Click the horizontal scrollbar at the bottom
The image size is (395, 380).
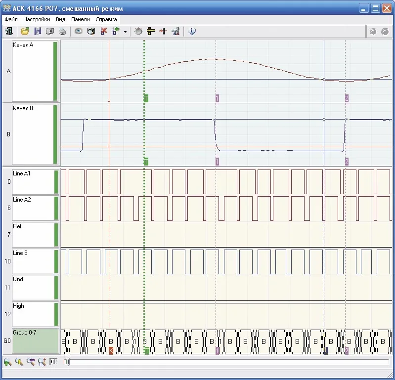coord(226,362)
